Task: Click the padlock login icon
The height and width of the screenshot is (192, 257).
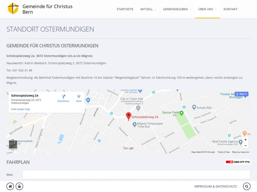Action: click(x=19, y=186)
